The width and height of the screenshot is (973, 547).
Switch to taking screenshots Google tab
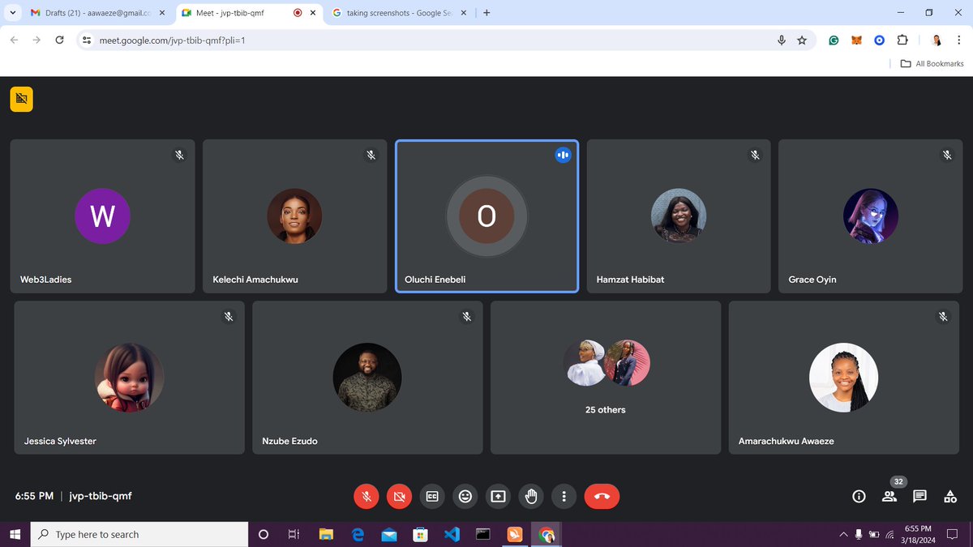(x=399, y=13)
